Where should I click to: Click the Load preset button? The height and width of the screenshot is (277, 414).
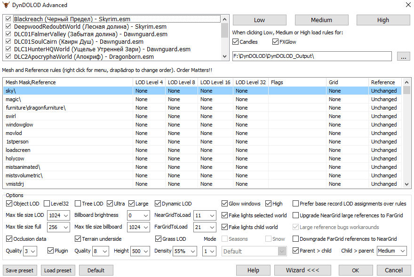pos(58,270)
